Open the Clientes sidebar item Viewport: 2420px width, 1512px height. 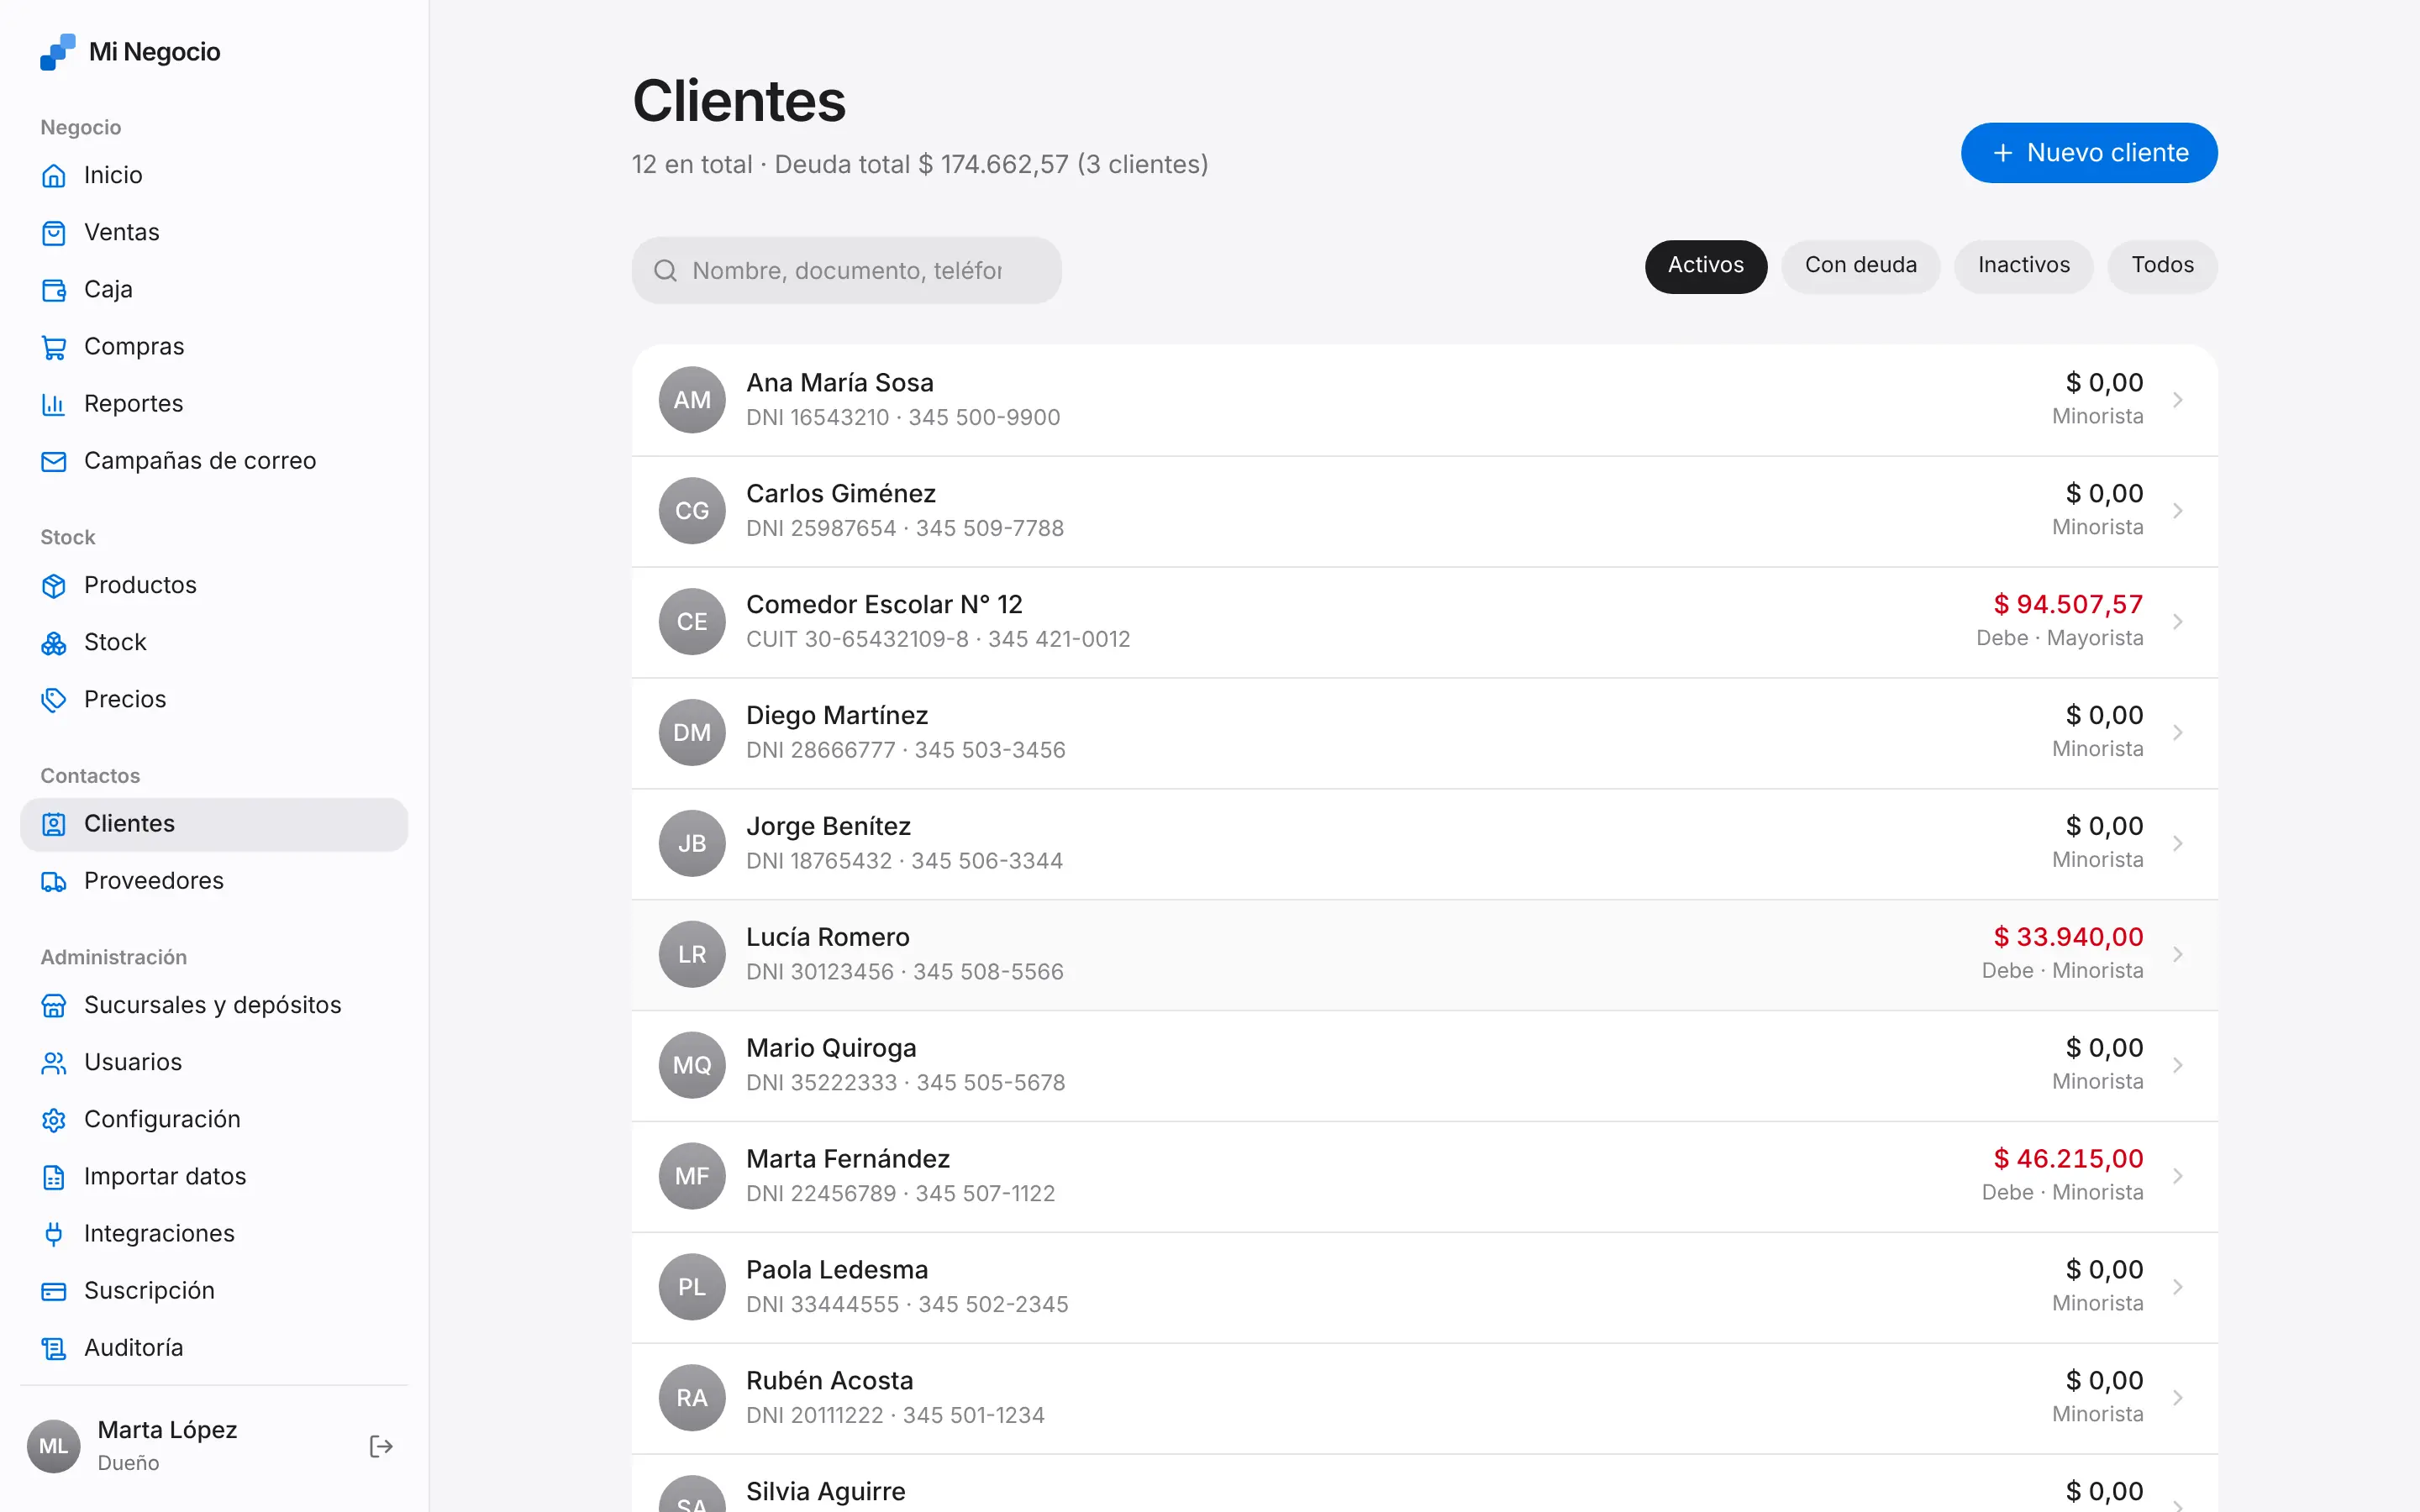point(214,824)
